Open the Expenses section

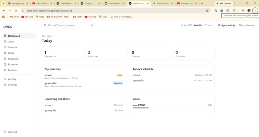(19, 64)
